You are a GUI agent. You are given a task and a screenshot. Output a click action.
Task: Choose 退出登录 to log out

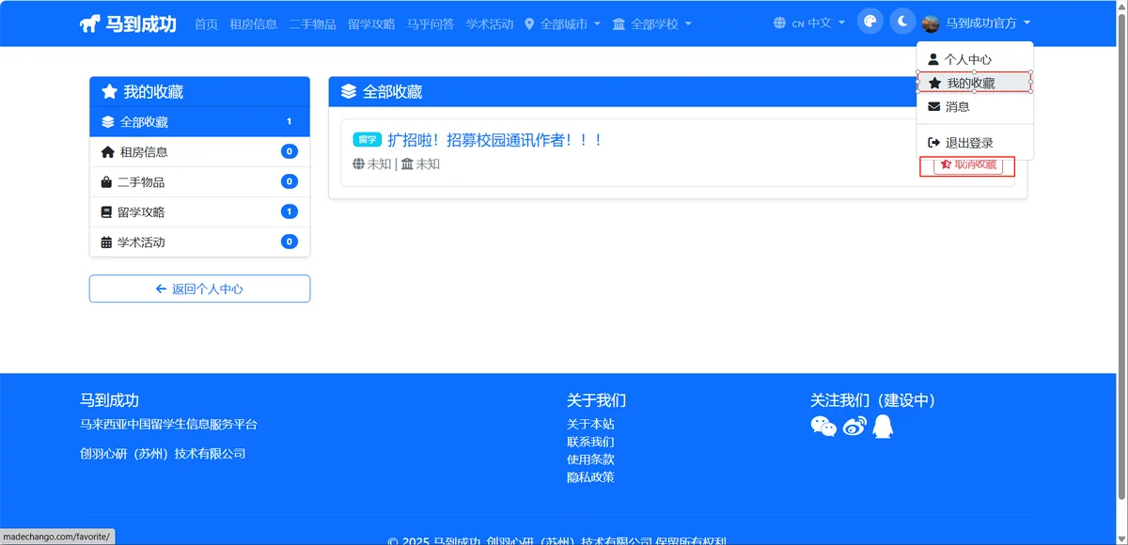[975, 143]
